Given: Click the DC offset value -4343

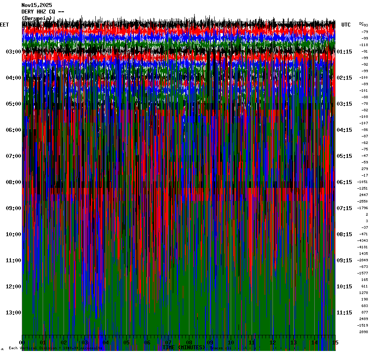Looking at the screenshot, I should click(x=363, y=240).
